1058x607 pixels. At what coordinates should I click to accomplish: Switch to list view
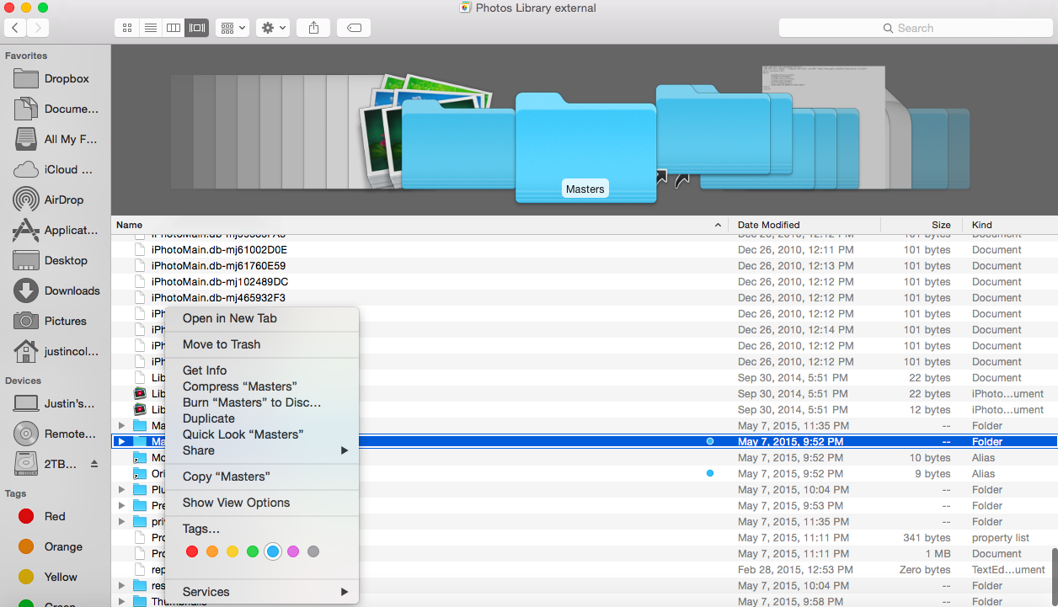[151, 28]
